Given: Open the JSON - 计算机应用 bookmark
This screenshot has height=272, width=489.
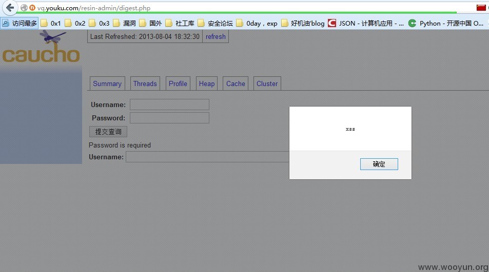Looking at the screenshot, I should [x=366, y=24].
